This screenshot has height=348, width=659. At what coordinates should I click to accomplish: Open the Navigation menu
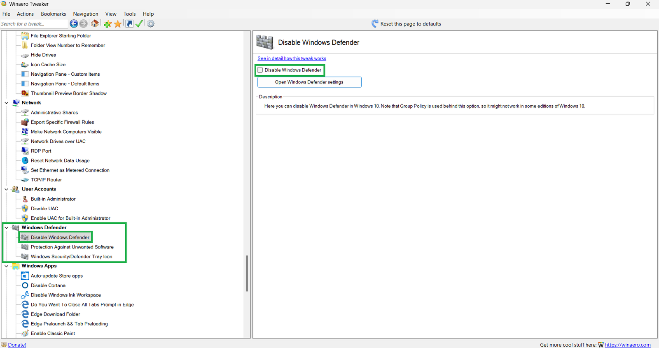click(x=86, y=14)
